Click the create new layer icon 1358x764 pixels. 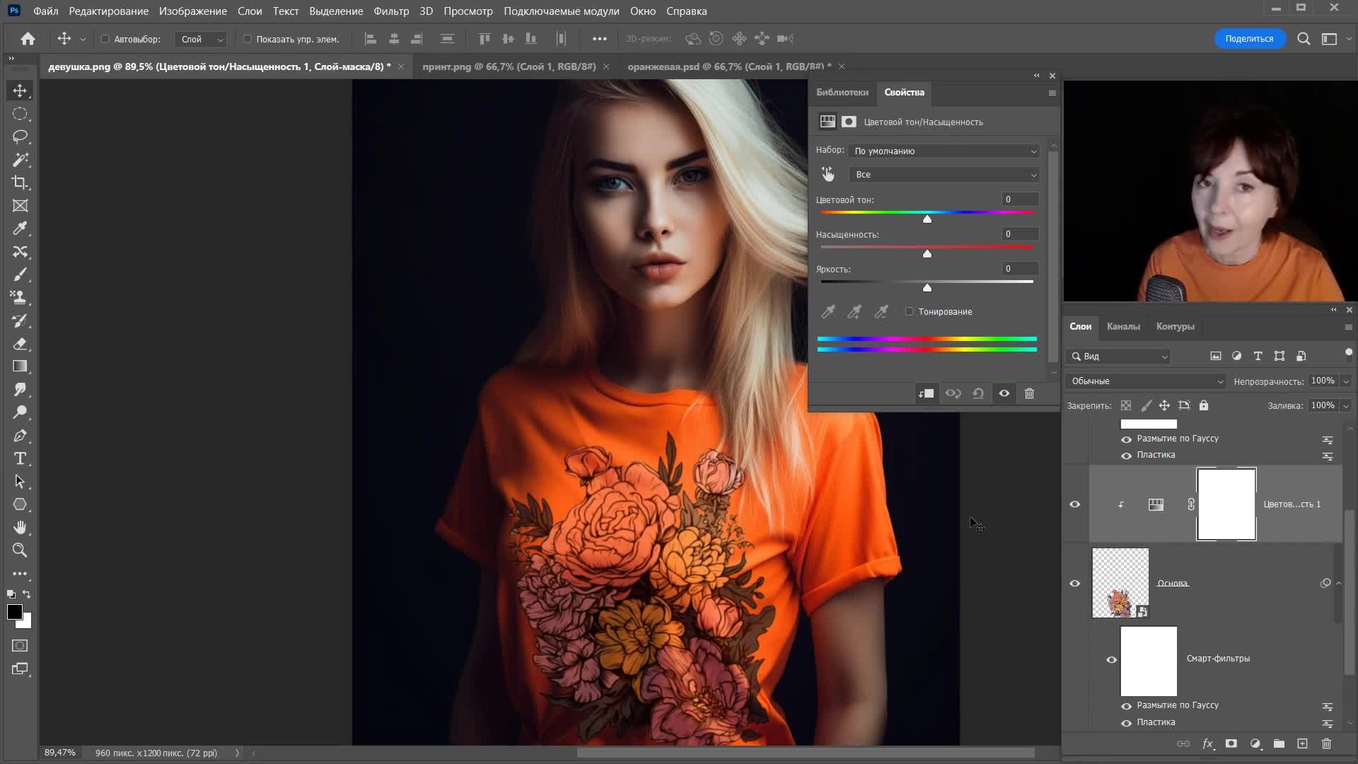pos(1302,743)
